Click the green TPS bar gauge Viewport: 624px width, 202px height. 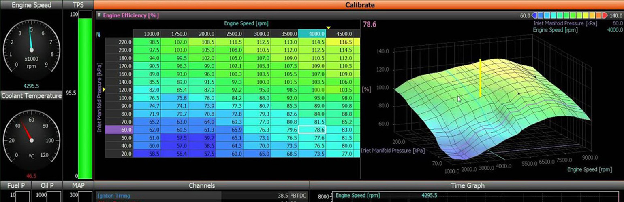point(85,97)
